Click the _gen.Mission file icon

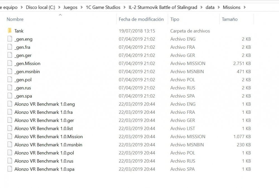coord(10,63)
